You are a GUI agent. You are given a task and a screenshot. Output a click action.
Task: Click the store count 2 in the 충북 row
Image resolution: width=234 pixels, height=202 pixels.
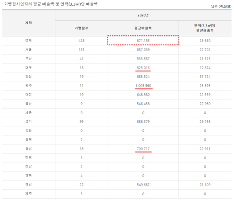[x=82, y=140]
